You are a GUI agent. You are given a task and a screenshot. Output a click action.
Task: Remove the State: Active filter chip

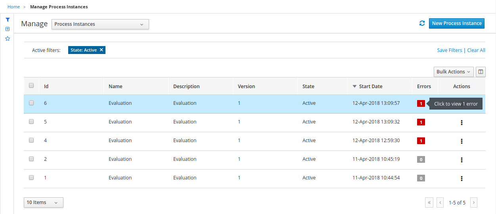101,50
